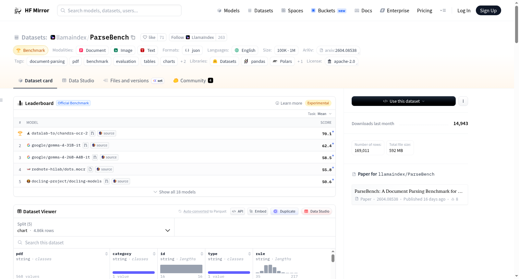Click the Search this dataset field
This screenshot has width=519, height=279.
(175, 242)
